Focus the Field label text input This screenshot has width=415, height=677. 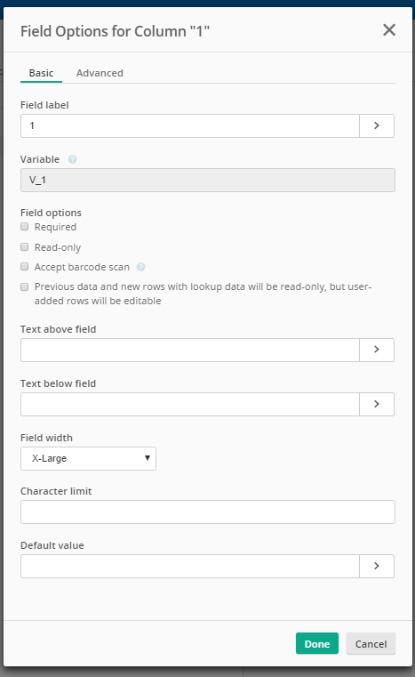click(x=190, y=125)
